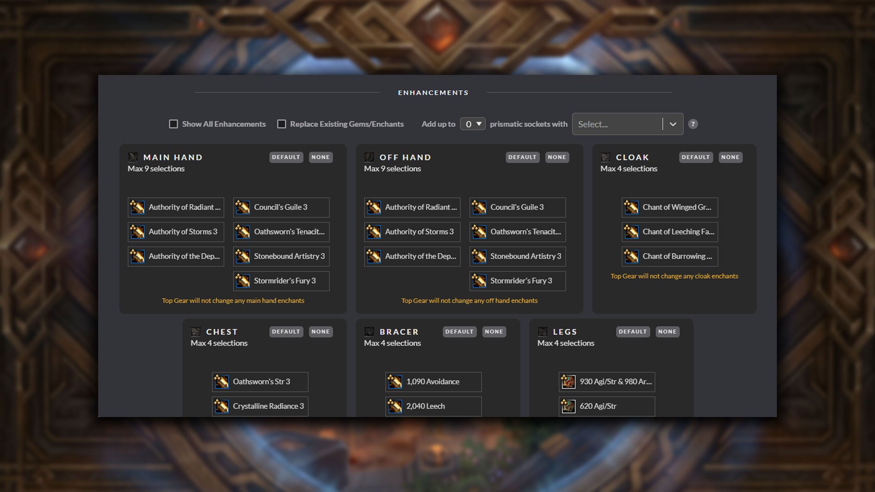Screen dimensions: 875x492
Task: Select Off Hand Authority of Radiant icon
Action: [x=374, y=207]
